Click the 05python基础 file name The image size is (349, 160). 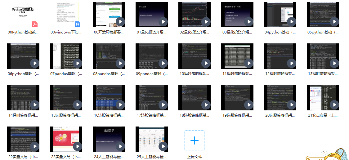pos(323,32)
